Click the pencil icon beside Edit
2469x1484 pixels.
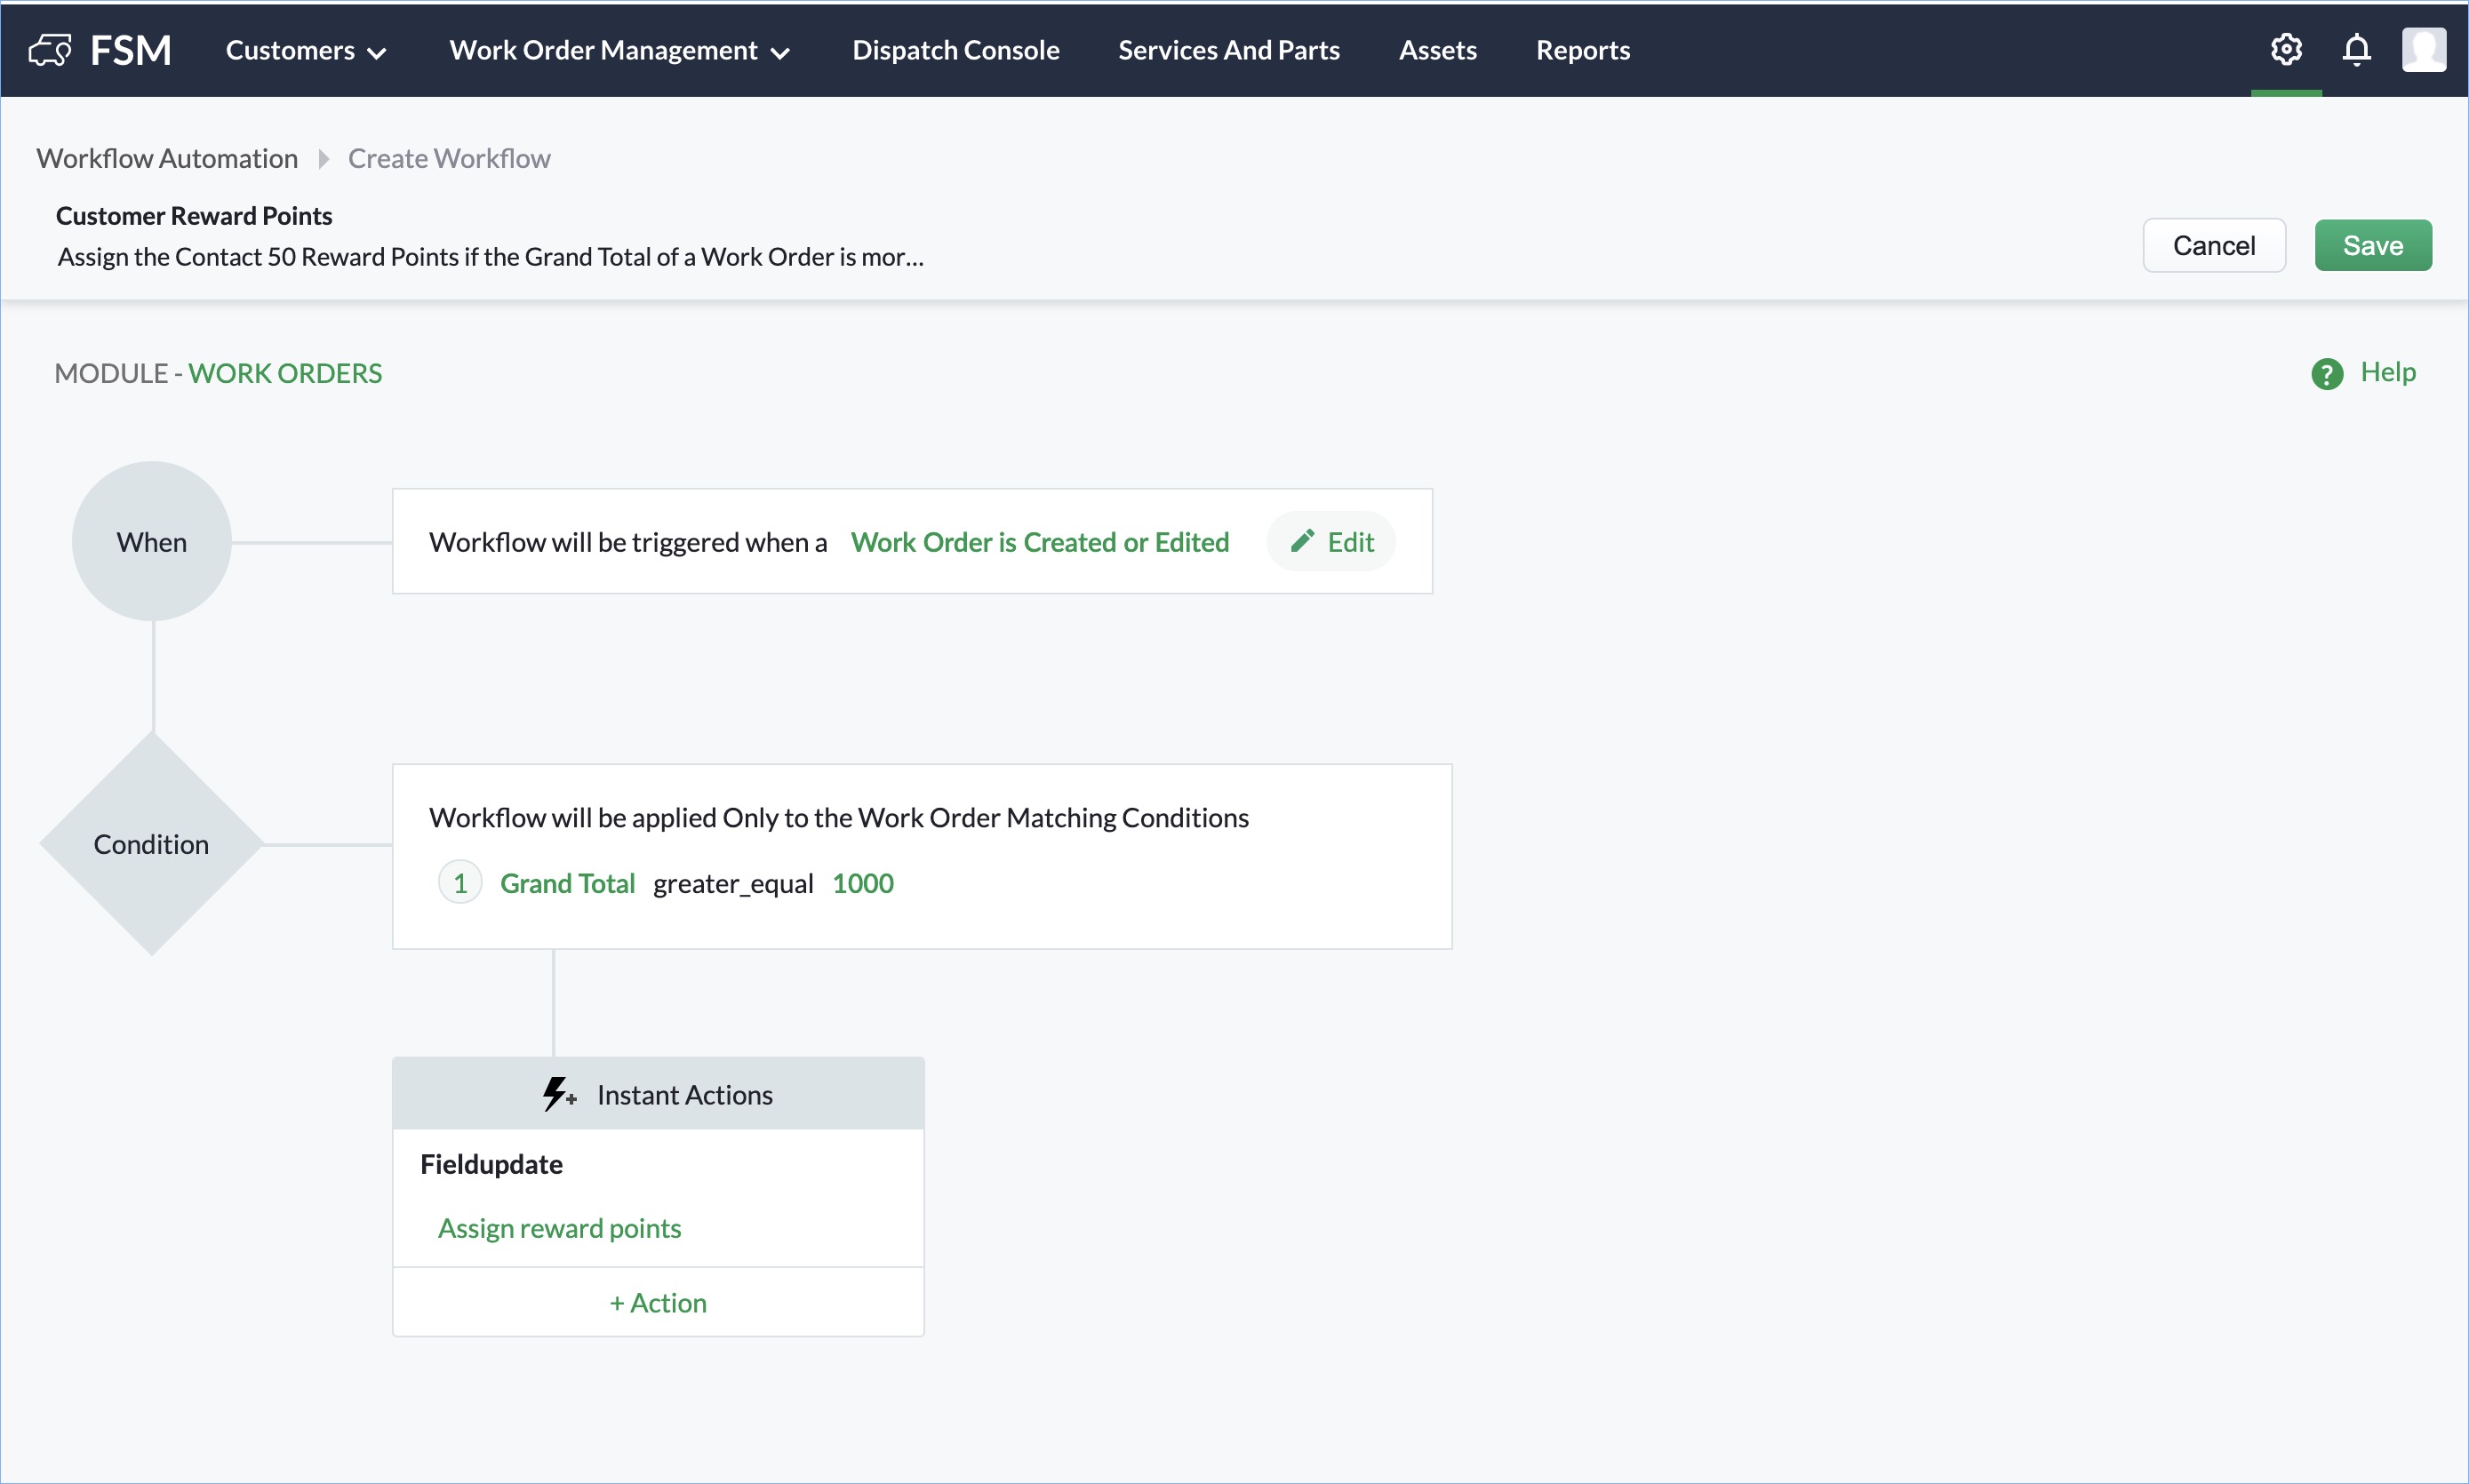pyautogui.click(x=1301, y=542)
